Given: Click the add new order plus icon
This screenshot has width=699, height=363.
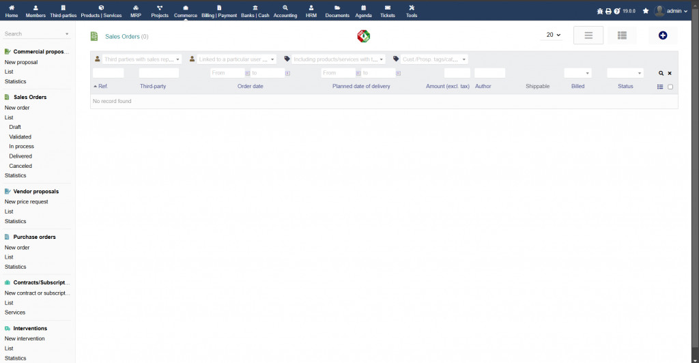Looking at the screenshot, I should point(663,35).
